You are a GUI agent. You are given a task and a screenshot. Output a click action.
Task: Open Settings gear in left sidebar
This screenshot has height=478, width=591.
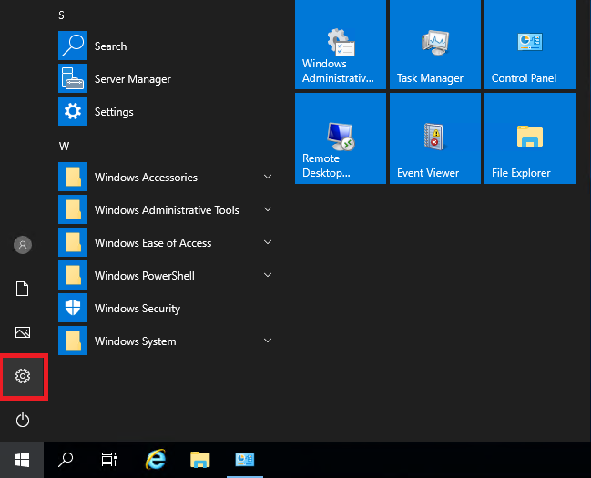[24, 376]
